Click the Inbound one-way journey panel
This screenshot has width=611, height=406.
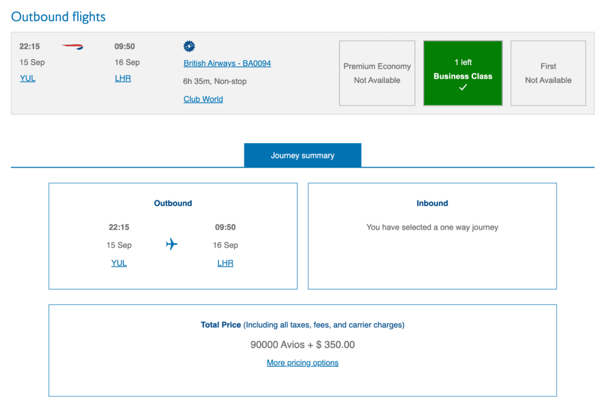tap(432, 235)
